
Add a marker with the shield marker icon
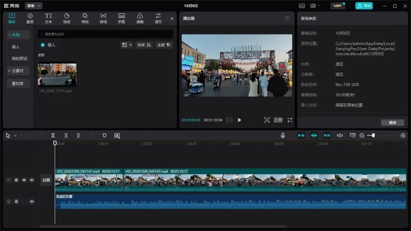point(104,135)
